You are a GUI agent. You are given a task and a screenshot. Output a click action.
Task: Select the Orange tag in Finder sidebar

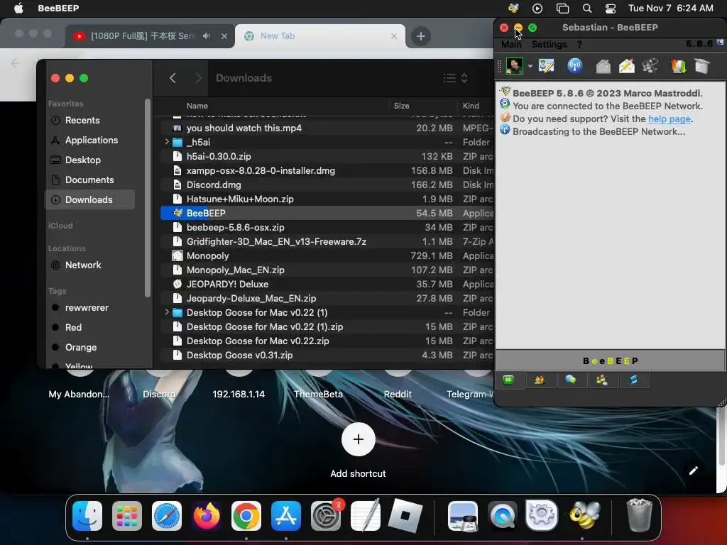point(90,348)
